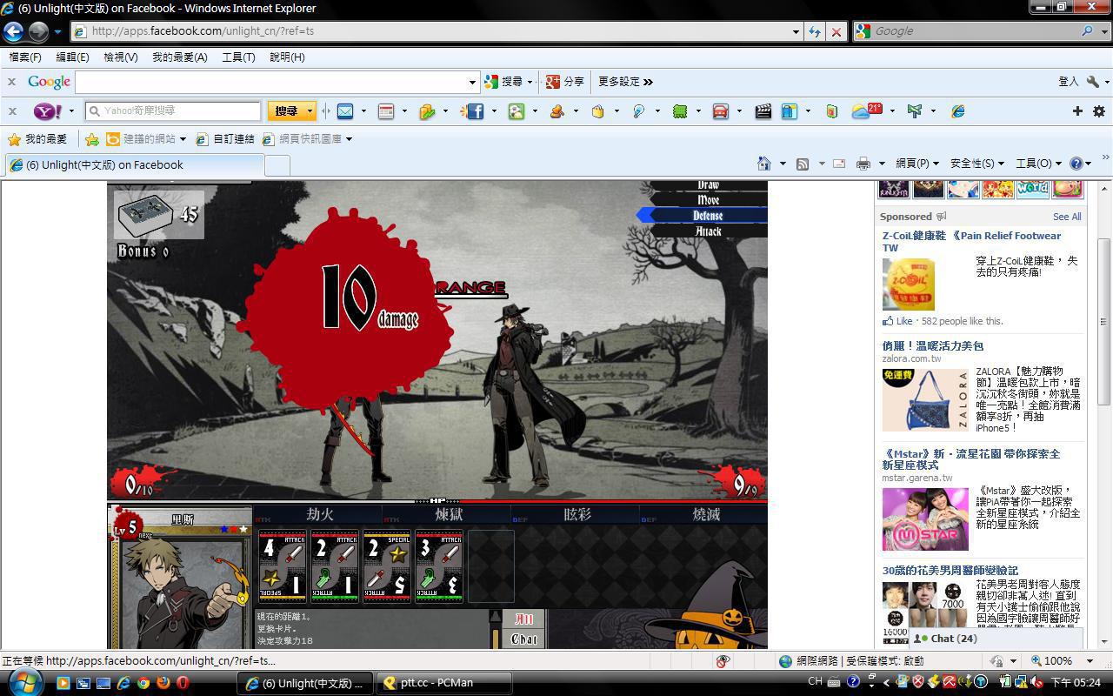Expand the 安全性(S) safety dropdown
Image resolution: width=1113 pixels, height=696 pixels.
tap(976, 164)
